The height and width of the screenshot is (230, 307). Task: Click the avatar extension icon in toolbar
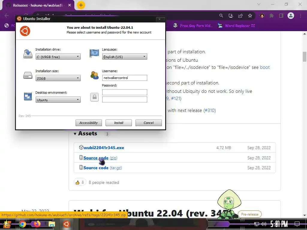pyautogui.click(x=262, y=16)
